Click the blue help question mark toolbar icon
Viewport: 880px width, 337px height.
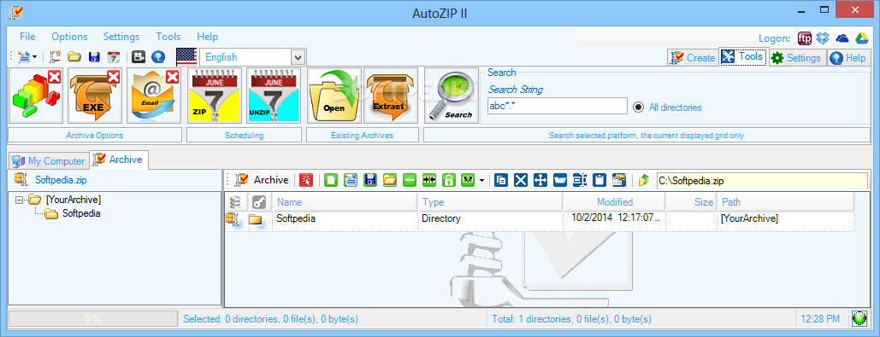tap(158, 56)
